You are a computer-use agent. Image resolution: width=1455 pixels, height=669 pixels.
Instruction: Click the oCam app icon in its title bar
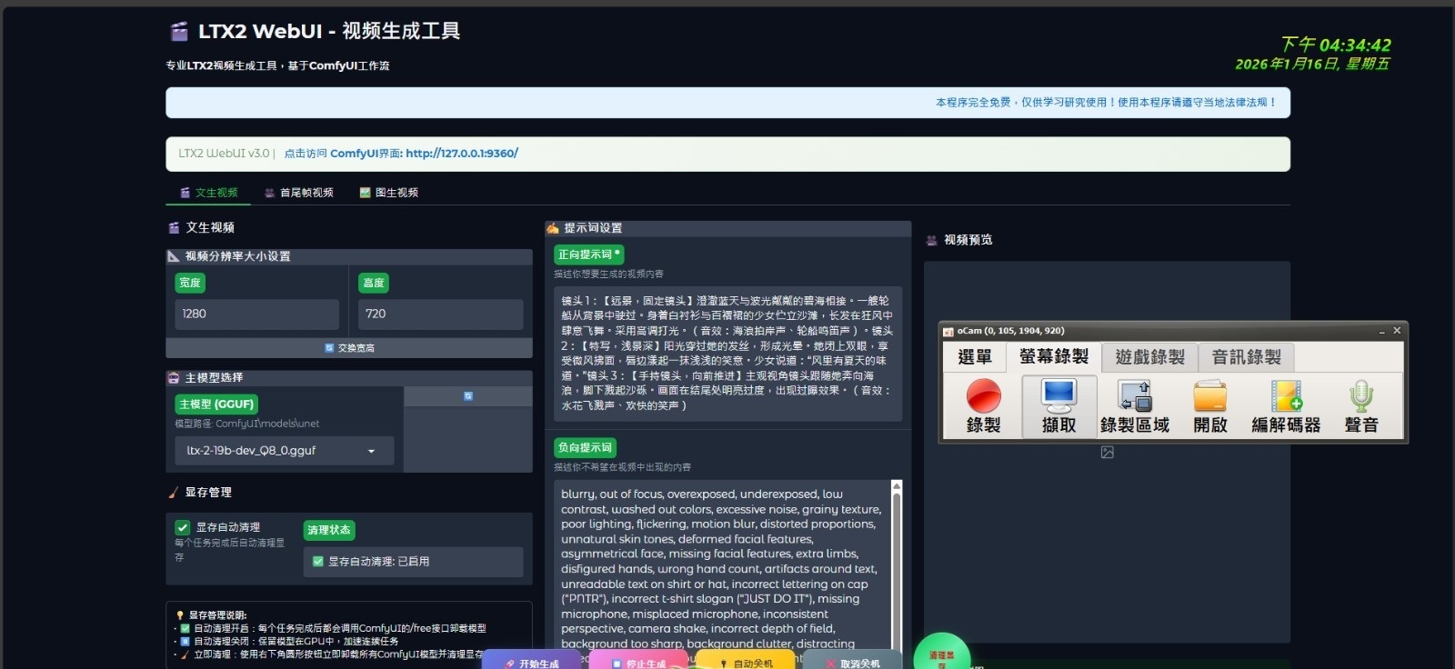(x=948, y=332)
